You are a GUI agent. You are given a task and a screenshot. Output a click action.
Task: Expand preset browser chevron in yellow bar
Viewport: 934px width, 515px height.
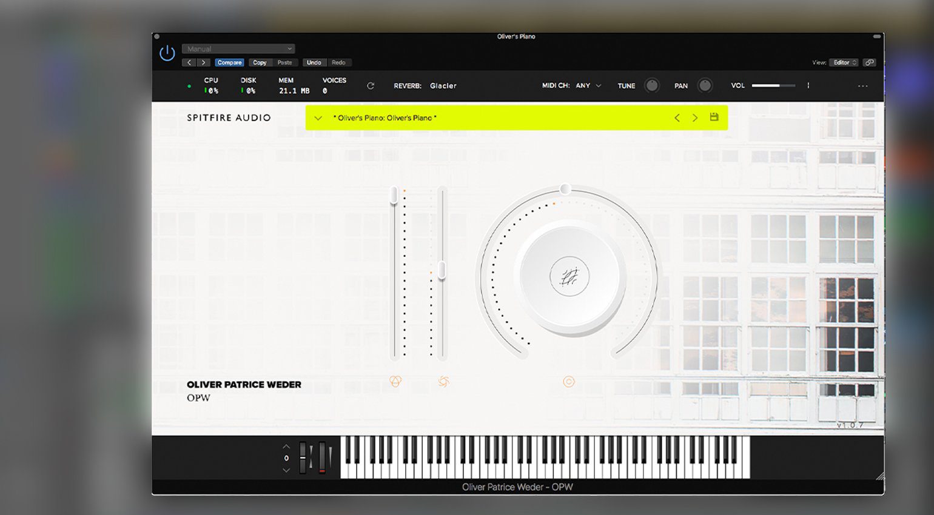[318, 118]
